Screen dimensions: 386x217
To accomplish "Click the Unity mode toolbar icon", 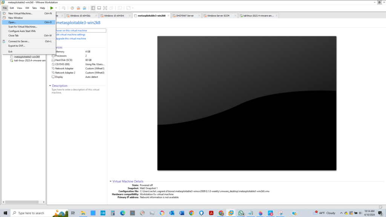I will pyautogui.click(x=111, y=8).
